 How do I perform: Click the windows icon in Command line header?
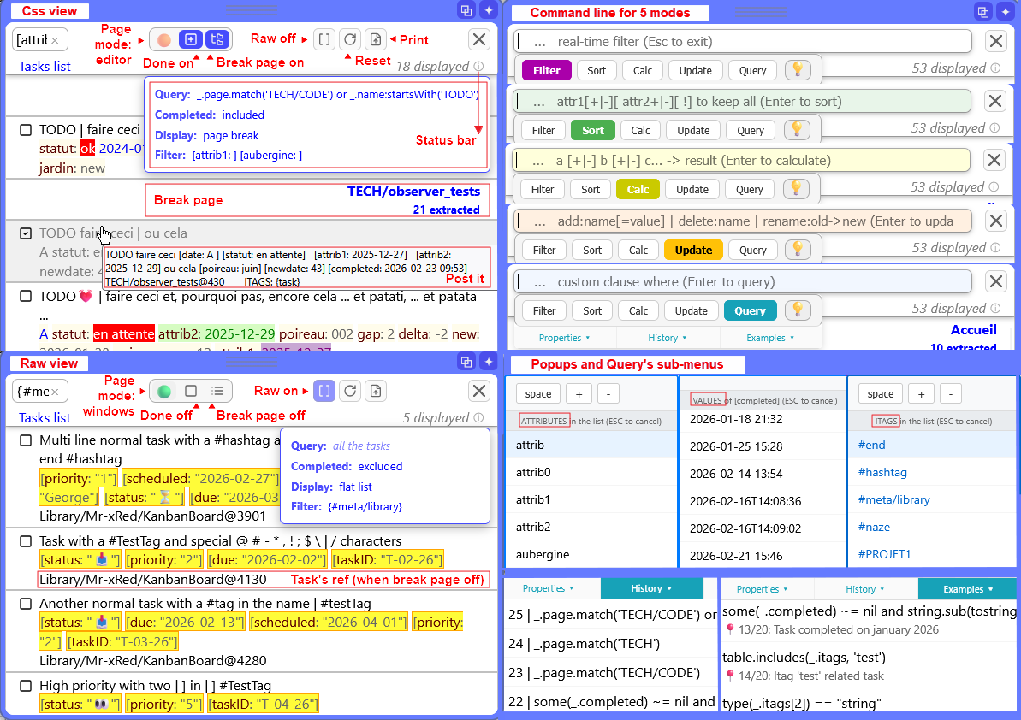point(982,11)
